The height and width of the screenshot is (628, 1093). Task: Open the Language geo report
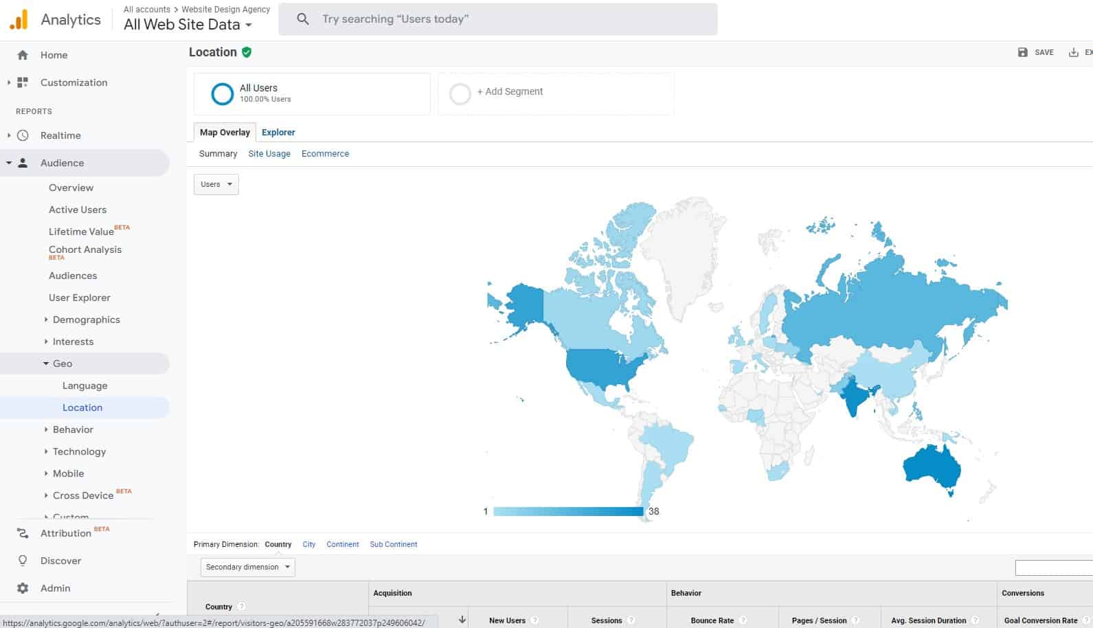[84, 385]
